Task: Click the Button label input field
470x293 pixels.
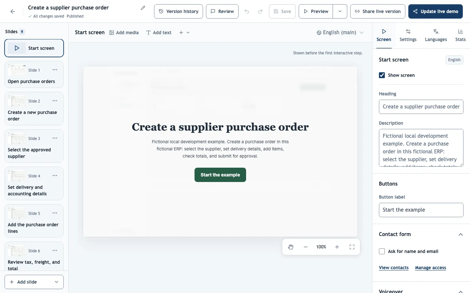Action: coord(421,210)
